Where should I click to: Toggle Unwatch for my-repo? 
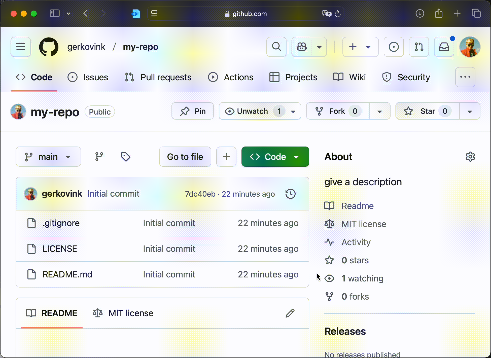pos(253,111)
